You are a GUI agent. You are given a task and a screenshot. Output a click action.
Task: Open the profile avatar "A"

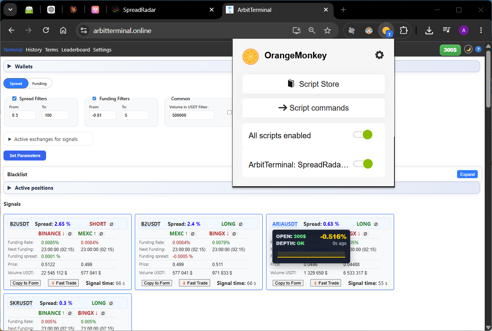coord(464,30)
